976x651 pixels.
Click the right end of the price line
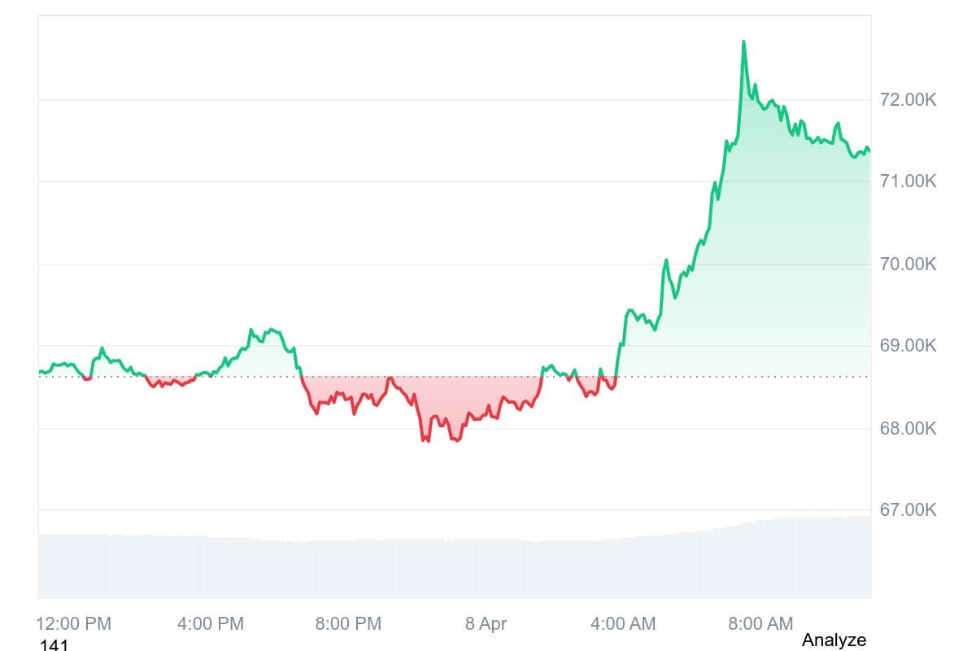[x=869, y=151]
